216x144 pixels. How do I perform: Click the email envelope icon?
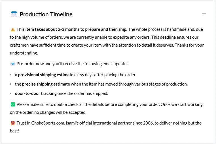(x=13, y=64)
